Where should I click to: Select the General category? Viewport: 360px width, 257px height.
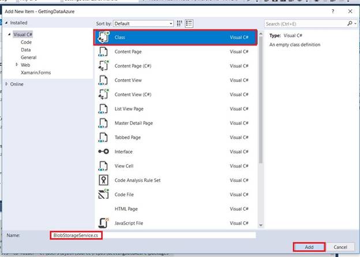point(28,58)
